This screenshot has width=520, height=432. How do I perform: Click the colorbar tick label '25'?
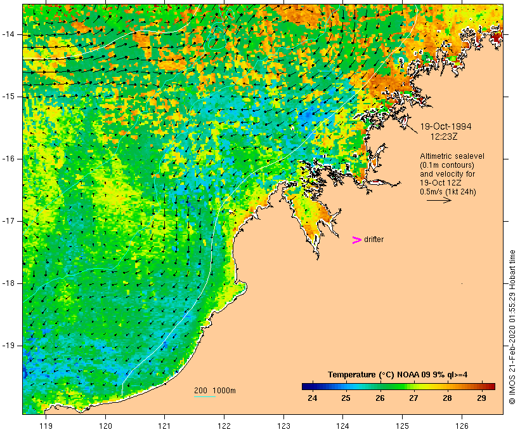tap(346, 398)
